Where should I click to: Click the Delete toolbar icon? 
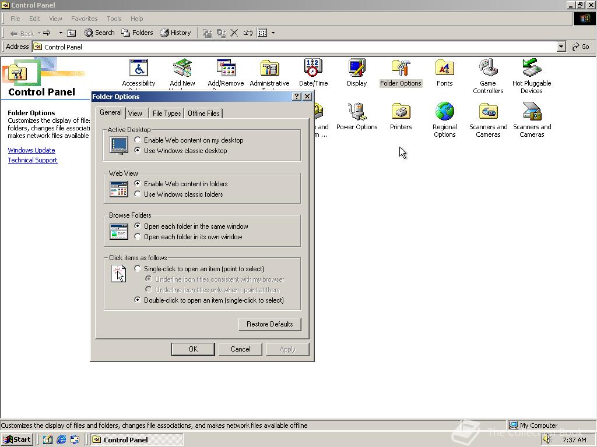pyautogui.click(x=234, y=33)
